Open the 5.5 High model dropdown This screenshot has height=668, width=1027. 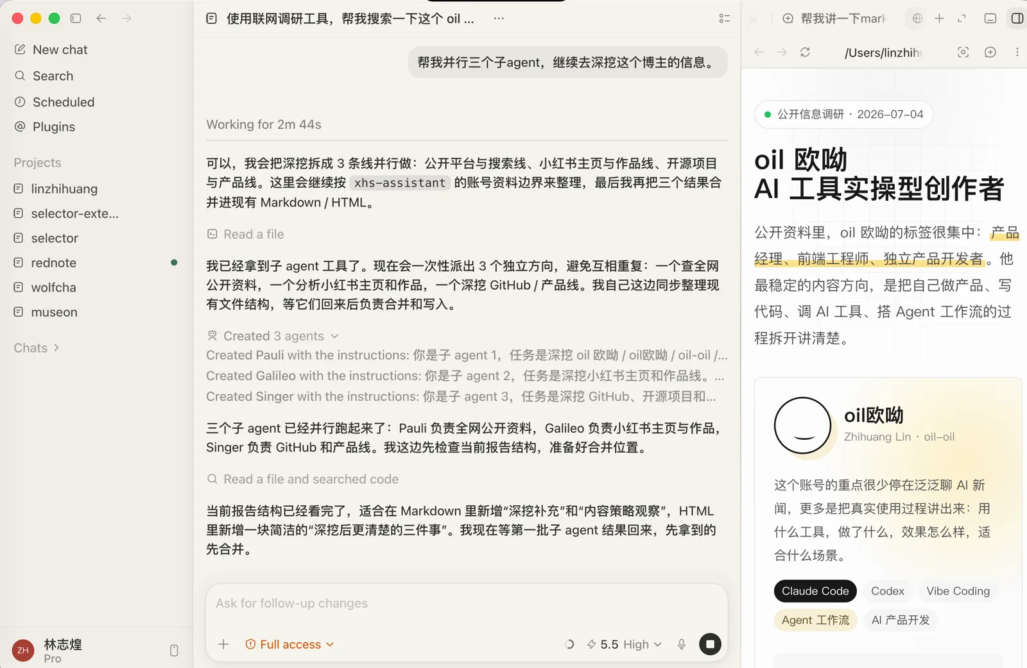[625, 644]
